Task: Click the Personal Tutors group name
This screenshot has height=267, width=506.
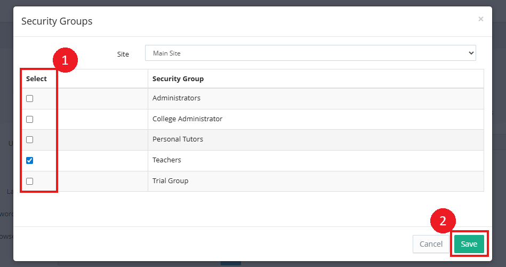Action: [x=178, y=139]
